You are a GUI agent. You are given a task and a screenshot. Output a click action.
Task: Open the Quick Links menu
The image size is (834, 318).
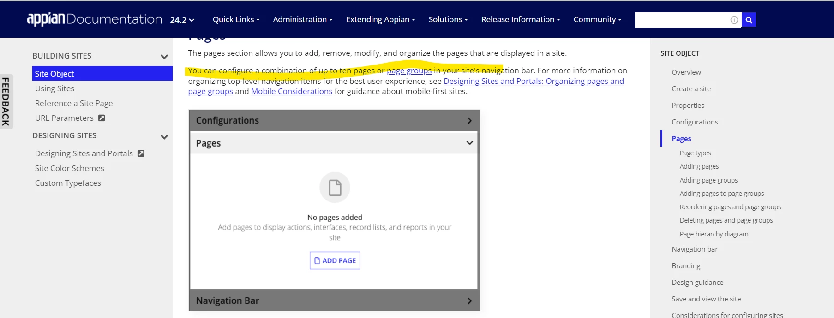pyautogui.click(x=236, y=19)
